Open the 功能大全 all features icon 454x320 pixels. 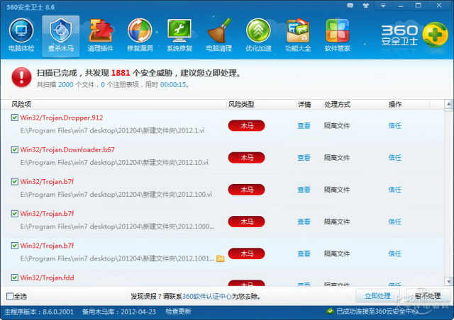(297, 35)
